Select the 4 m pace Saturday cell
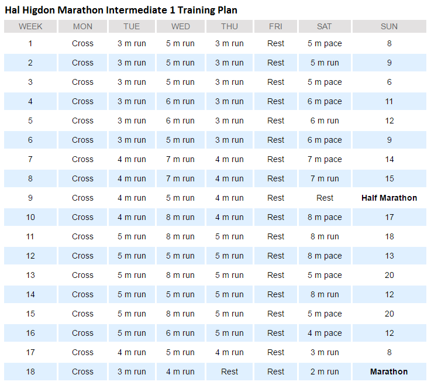Viewport: 431px width, 385px height. click(325, 333)
